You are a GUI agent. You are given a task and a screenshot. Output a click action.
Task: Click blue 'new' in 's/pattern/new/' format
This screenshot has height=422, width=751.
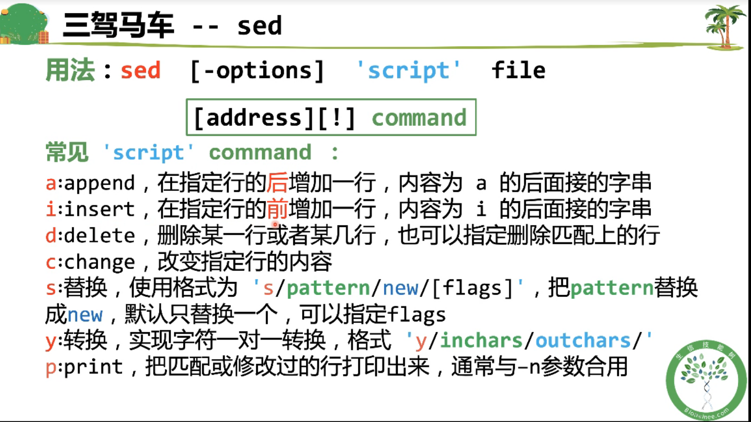pyautogui.click(x=400, y=288)
